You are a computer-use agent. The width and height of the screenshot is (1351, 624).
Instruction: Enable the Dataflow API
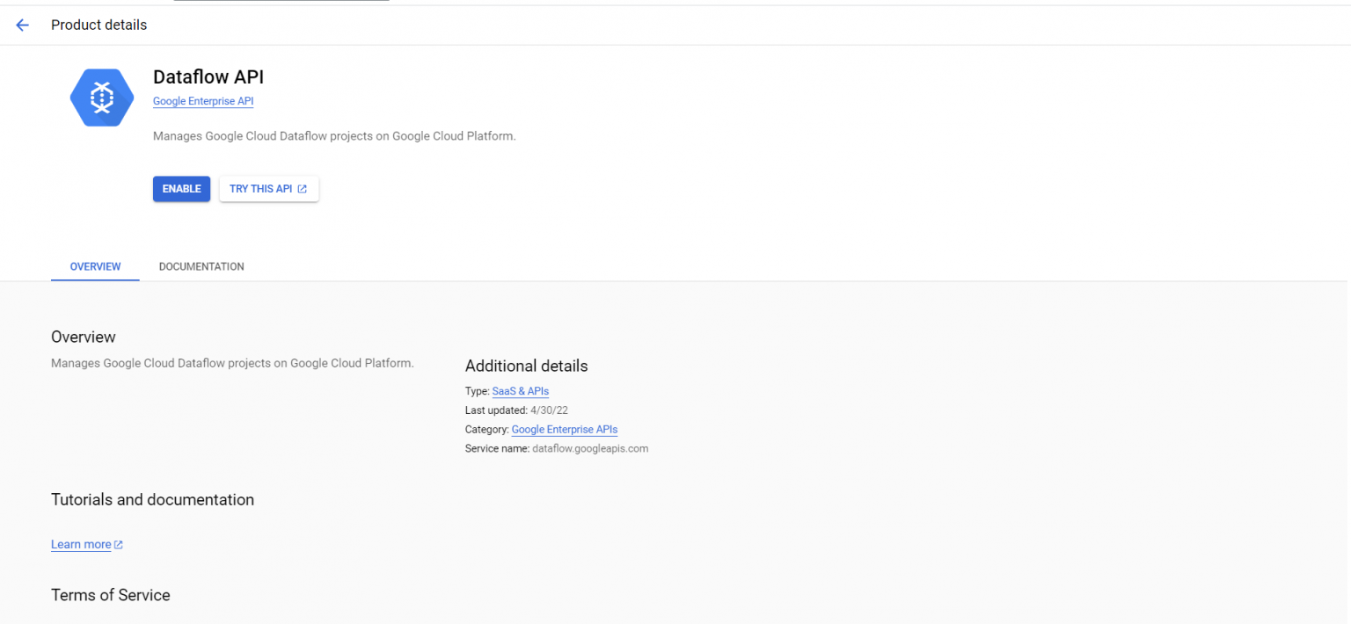181,188
